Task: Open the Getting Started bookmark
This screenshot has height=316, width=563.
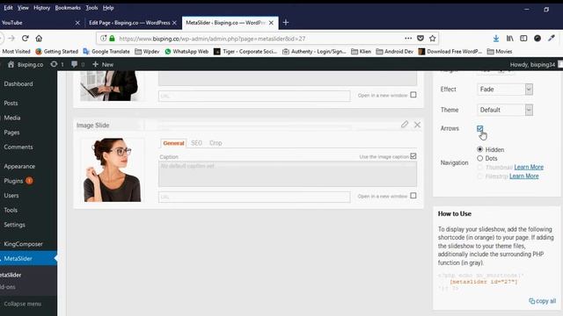Action: coord(56,52)
